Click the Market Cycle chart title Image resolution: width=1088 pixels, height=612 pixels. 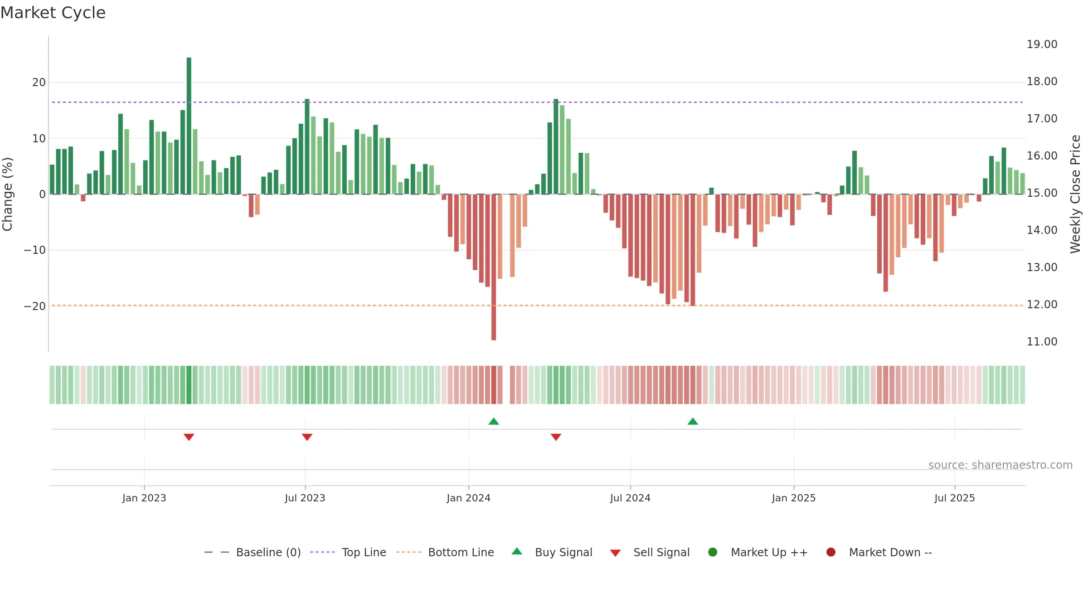point(53,13)
